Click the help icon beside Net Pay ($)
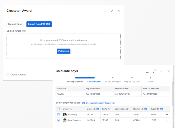Viewport: 175px width, 128px height. point(145,109)
